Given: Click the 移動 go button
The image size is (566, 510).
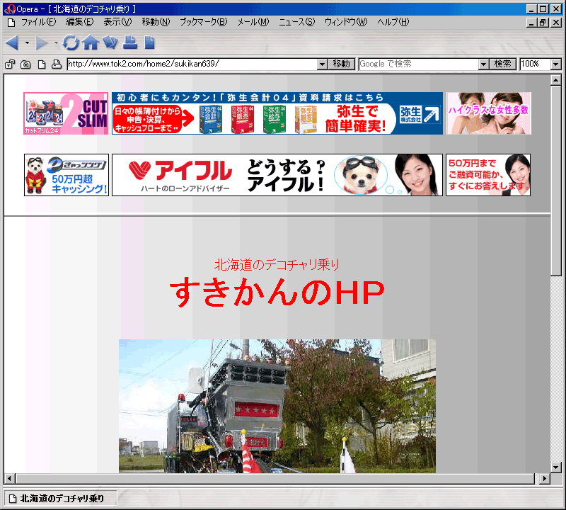Looking at the screenshot, I should (x=342, y=64).
